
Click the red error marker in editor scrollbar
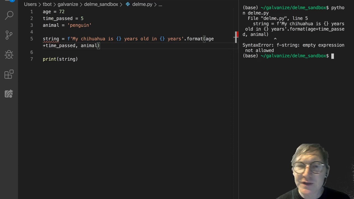(237, 35)
